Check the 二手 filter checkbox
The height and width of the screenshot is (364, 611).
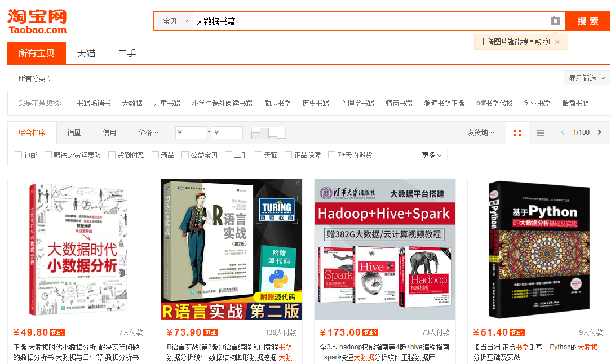229,155
